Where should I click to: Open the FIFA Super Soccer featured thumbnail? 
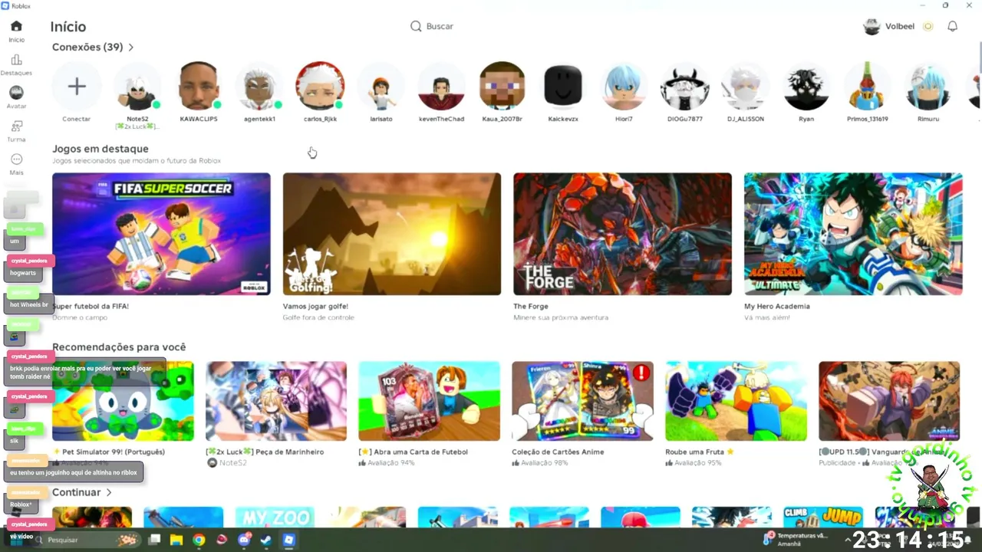coord(161,234)
